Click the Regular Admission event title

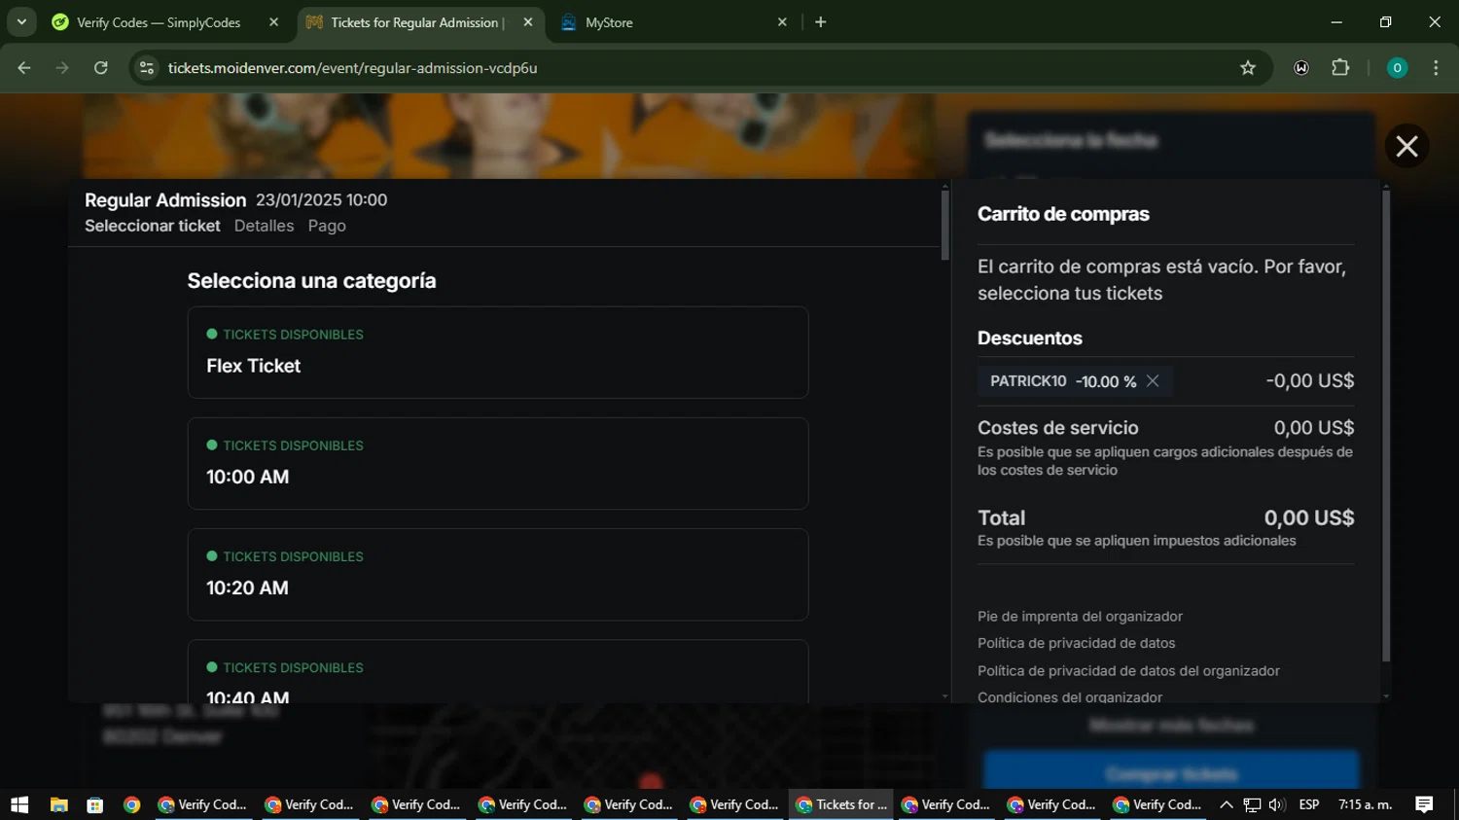tap(165, 200)
